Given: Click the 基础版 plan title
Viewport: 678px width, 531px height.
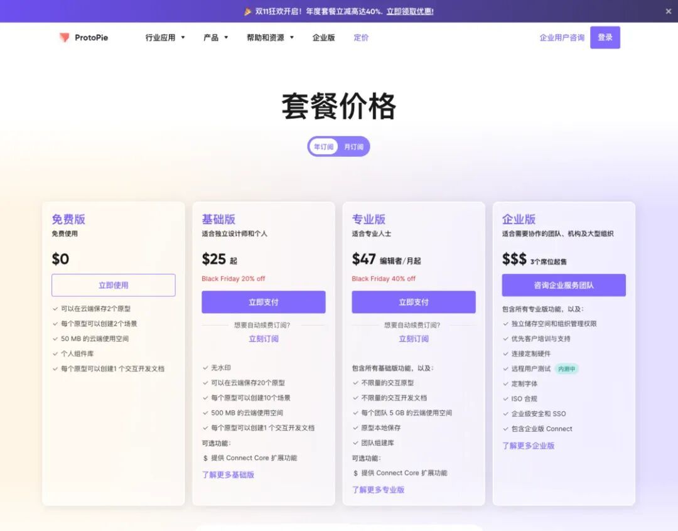Looking at the screenshot, I should coord(218,219).
